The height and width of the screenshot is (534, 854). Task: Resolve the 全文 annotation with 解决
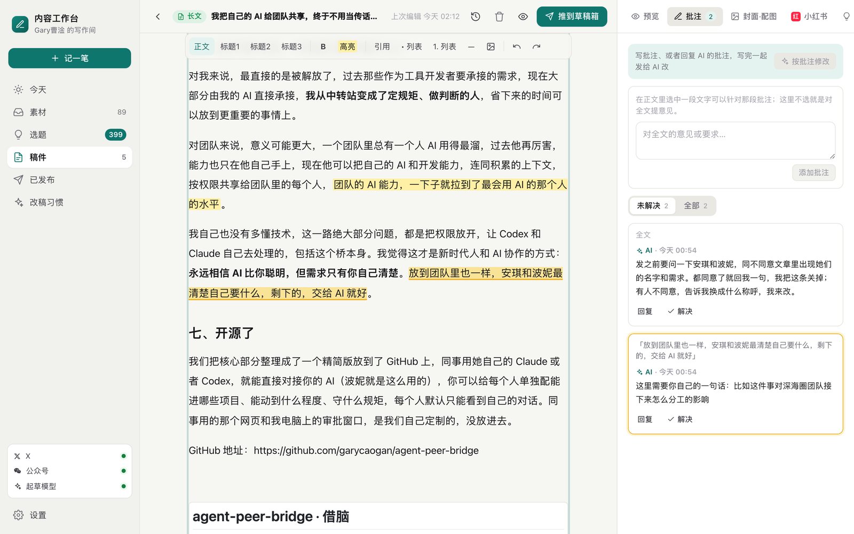pos(680,311)
